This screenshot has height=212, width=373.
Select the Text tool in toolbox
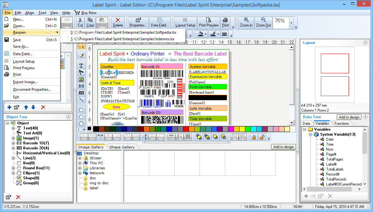(81, 65)
